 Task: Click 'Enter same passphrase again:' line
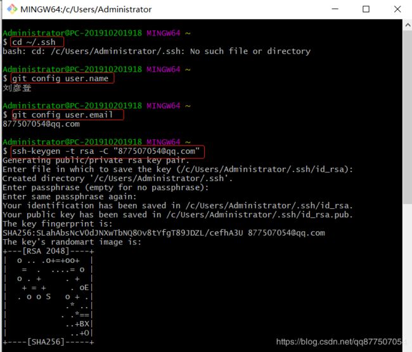70,197
